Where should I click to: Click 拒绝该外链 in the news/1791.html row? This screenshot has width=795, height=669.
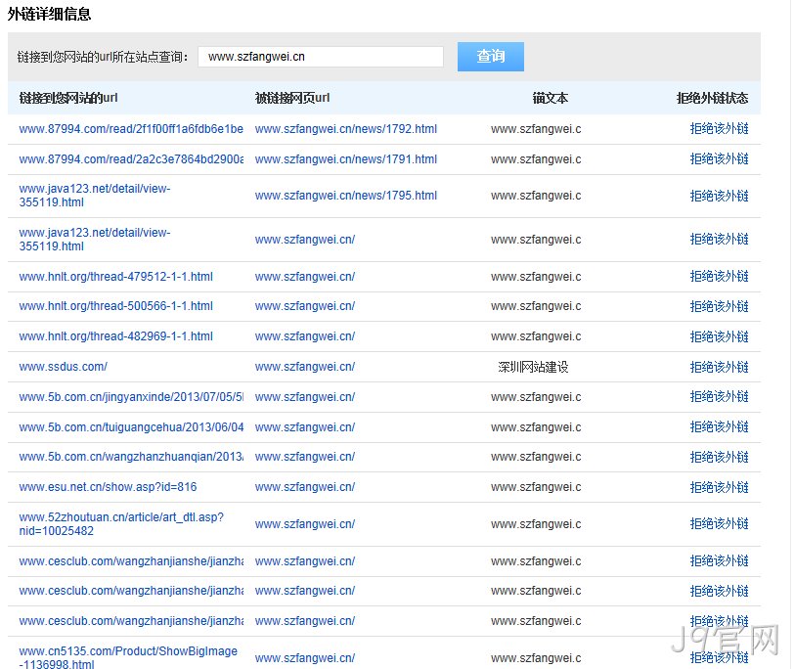pyautogui.click(x=719, y=159)
